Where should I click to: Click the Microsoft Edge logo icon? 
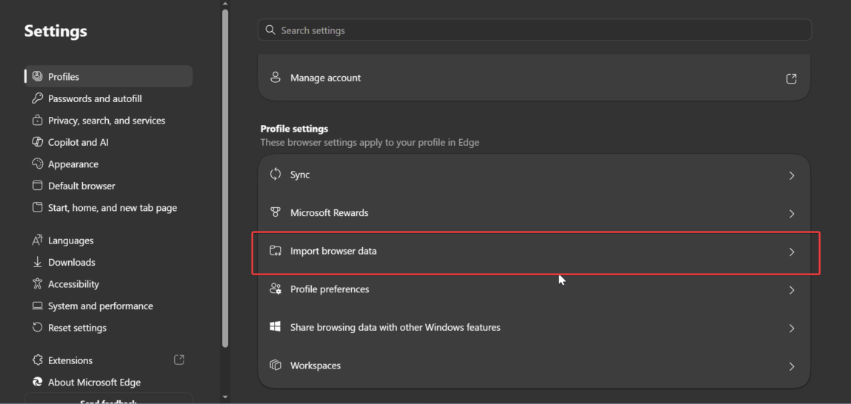38,383
